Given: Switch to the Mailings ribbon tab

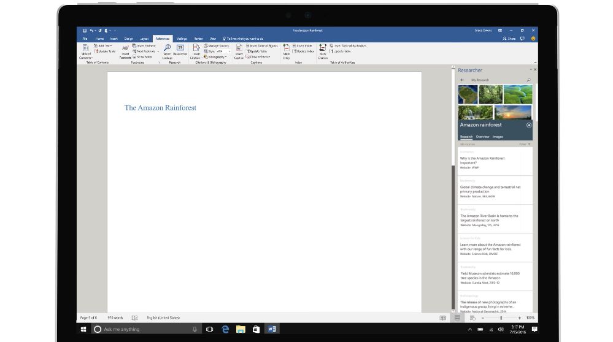Looking at the screenshot, I should click(182, 39).
